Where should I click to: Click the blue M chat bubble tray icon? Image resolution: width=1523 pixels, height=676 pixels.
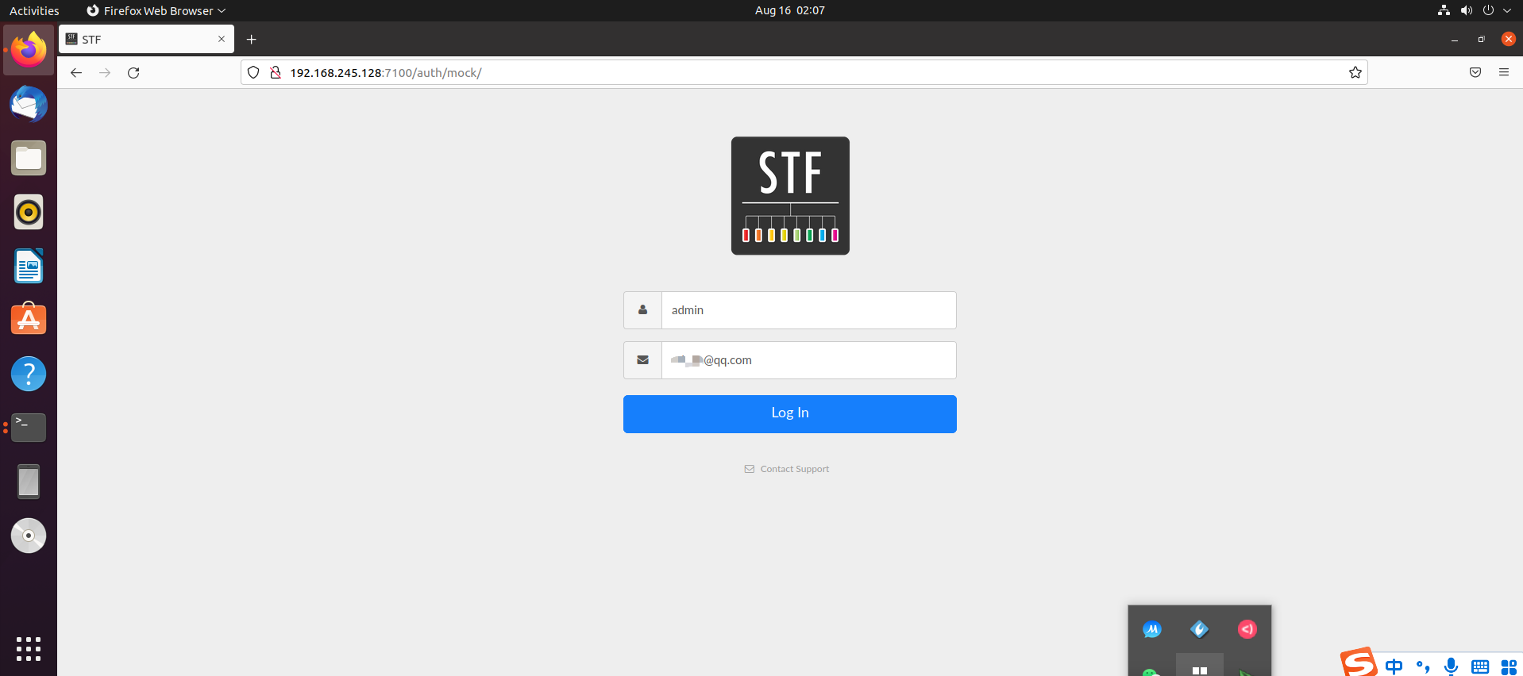(x=1152, y=629)
